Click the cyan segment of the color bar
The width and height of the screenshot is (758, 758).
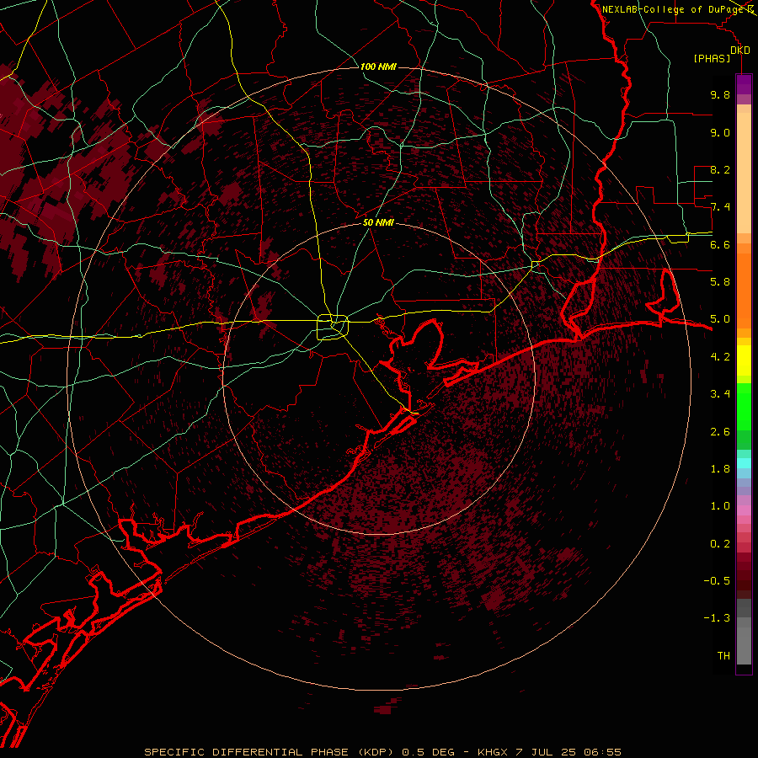(x=744, y=463)
